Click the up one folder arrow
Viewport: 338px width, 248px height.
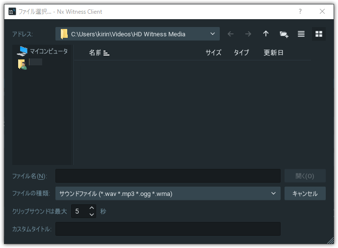click(266, 34)
